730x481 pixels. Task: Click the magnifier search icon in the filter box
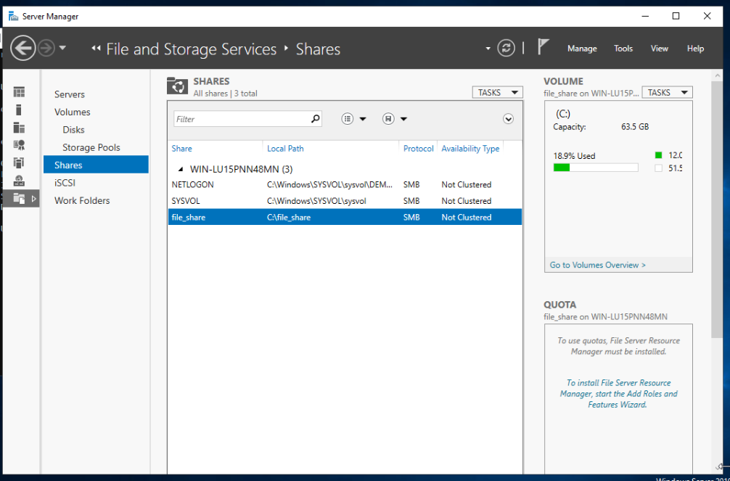315,119
